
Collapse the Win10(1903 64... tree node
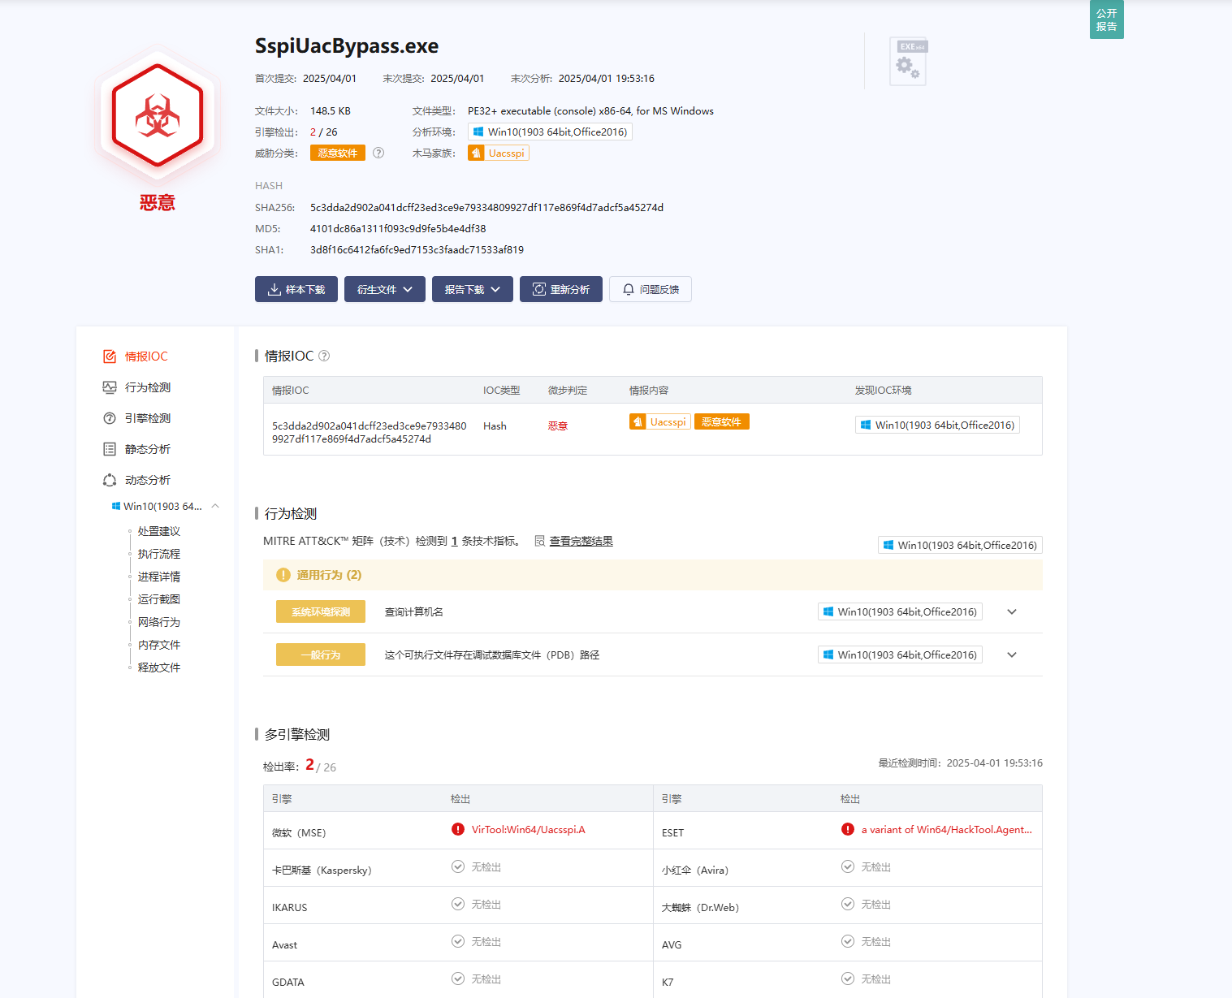(x=215, y=506)
